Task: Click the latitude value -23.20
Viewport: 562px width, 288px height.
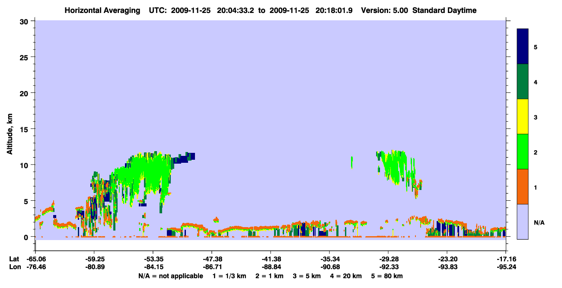Action: pyautogui.click(x=447, y=259)
